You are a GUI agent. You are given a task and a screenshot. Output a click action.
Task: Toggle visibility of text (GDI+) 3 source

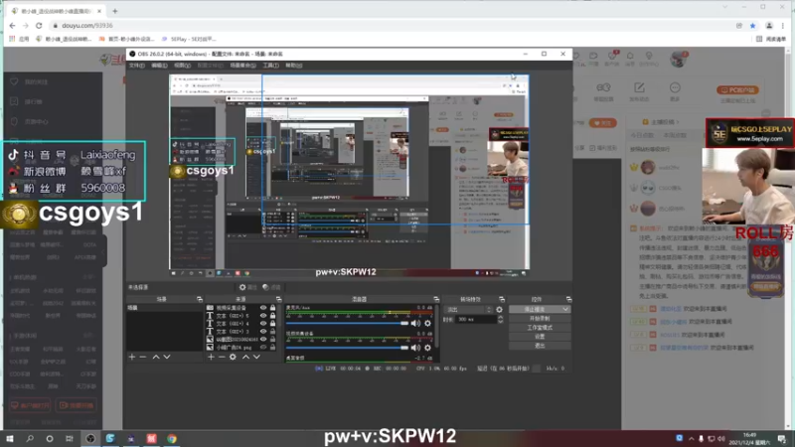[263, 332]
